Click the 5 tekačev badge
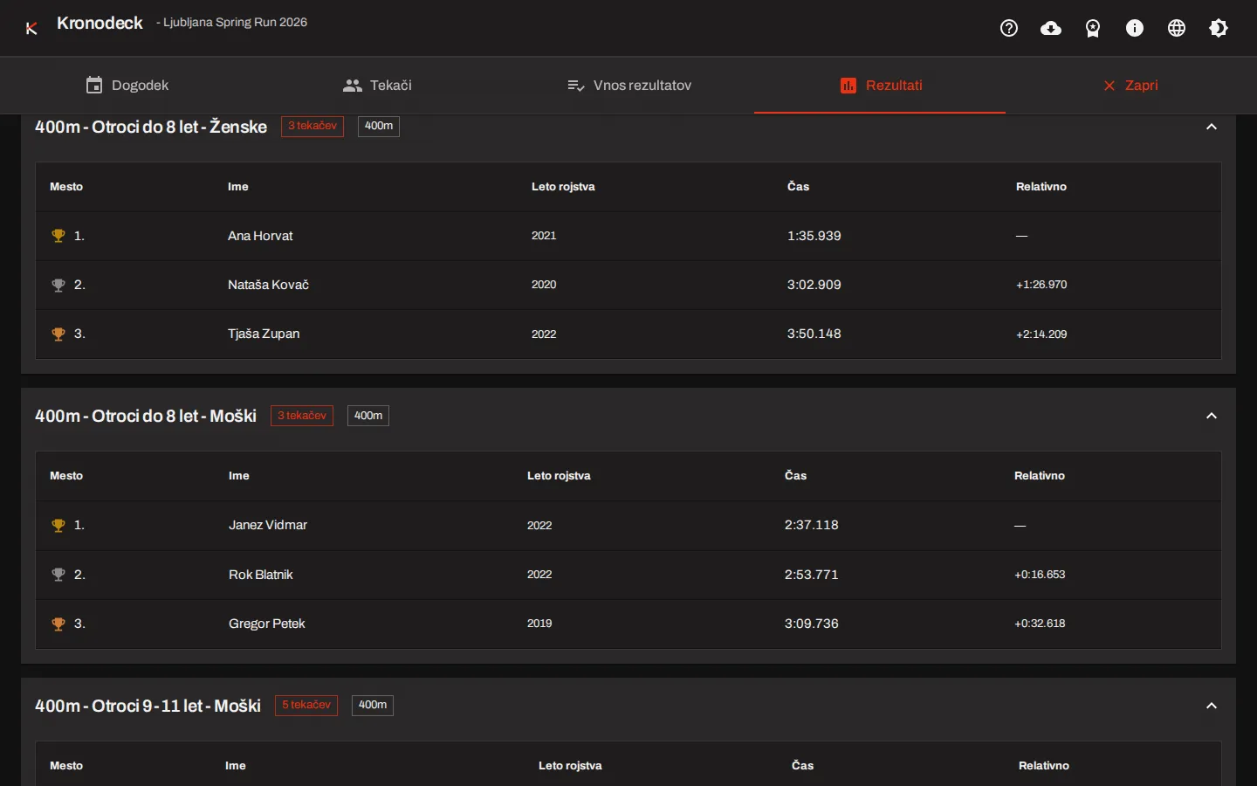The height and width of the screenshot is (786, 1257). (x=306, y=706)
